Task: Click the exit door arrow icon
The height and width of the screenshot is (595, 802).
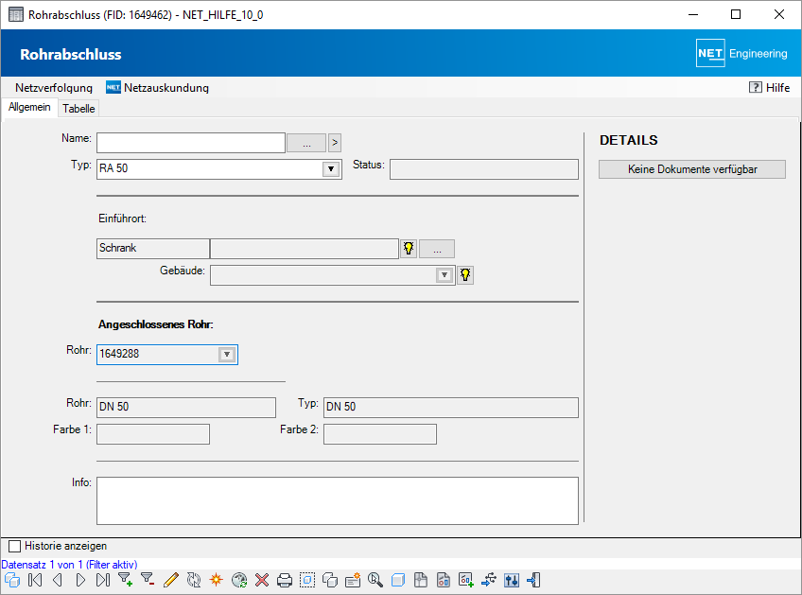Action: point(534,580)
